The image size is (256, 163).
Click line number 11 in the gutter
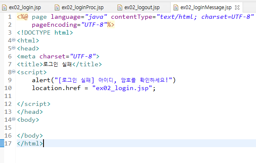pyautogui.click(x=8, y=96)
